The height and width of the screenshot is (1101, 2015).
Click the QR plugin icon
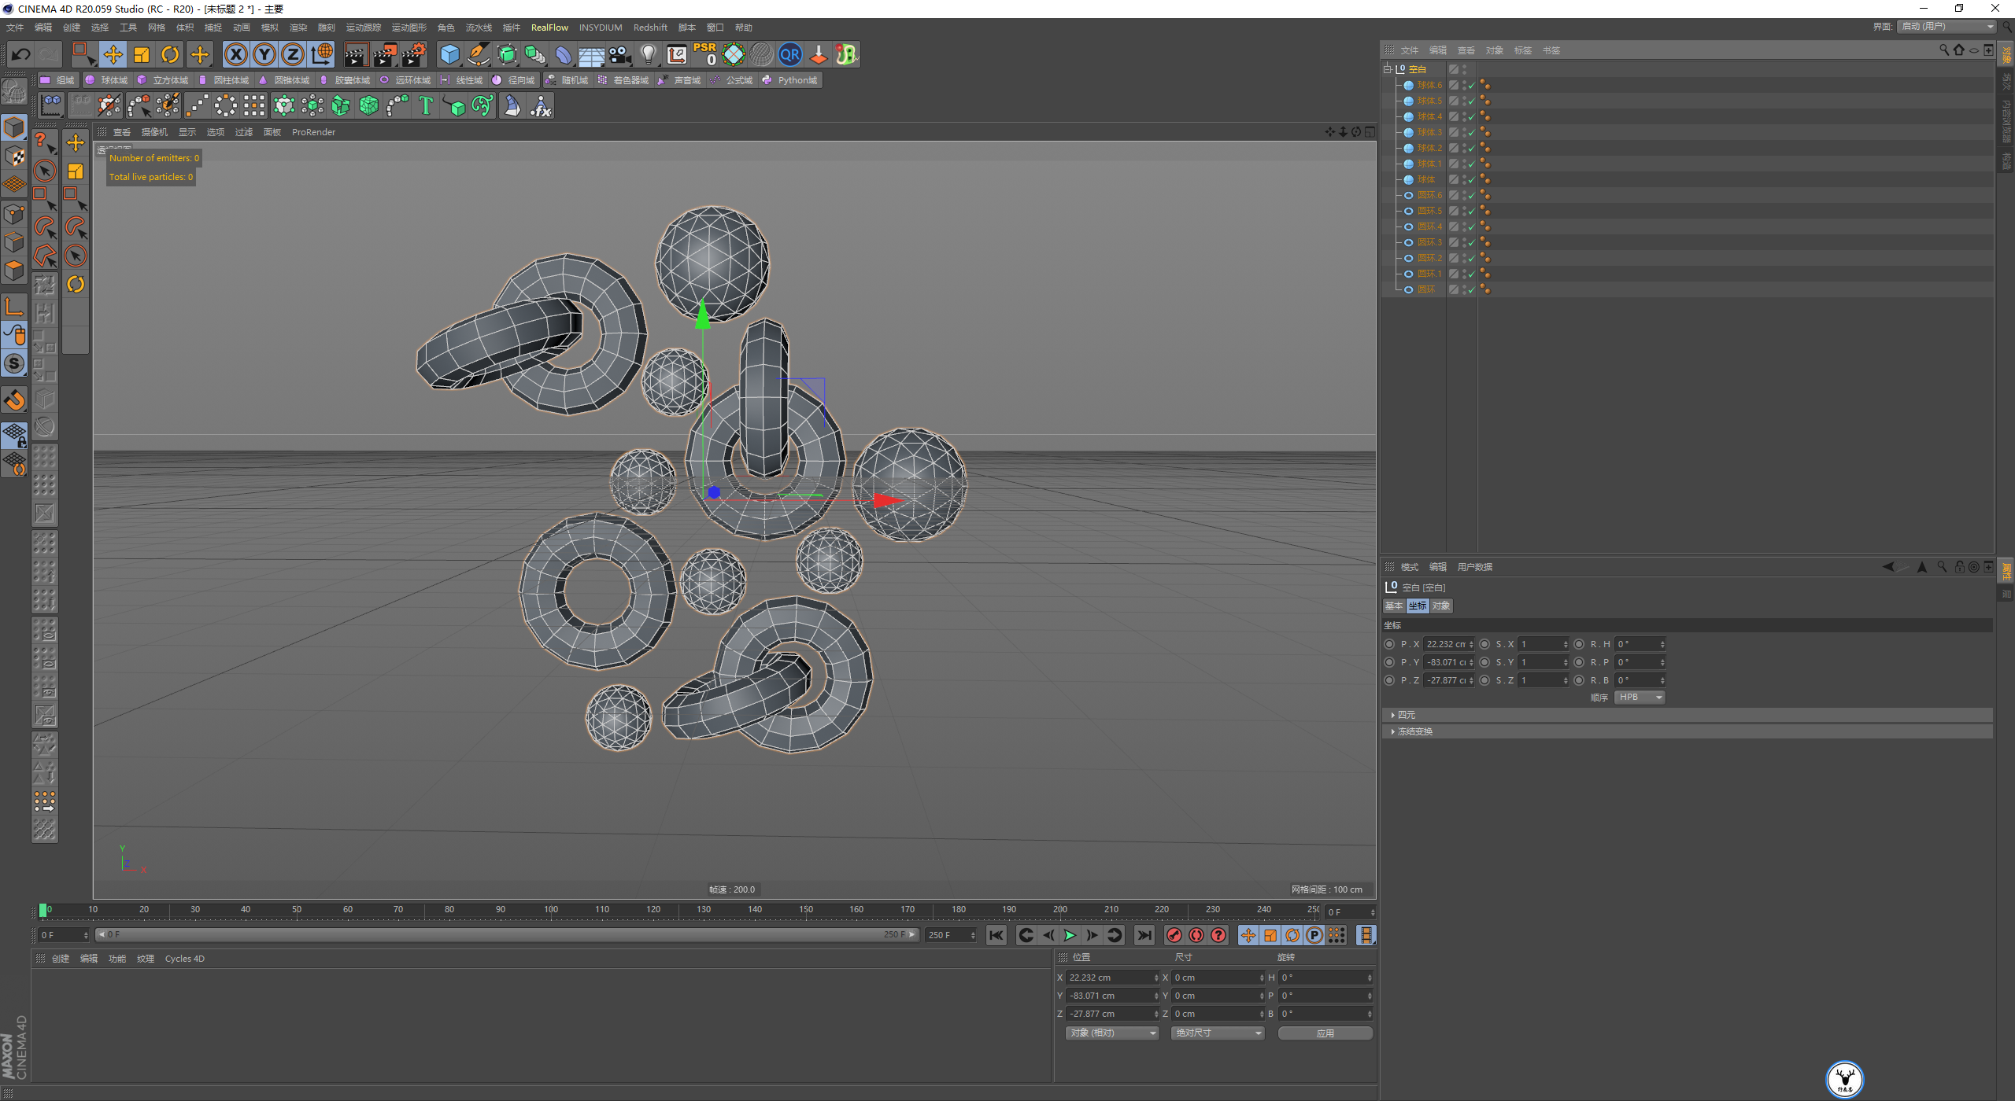789,54
